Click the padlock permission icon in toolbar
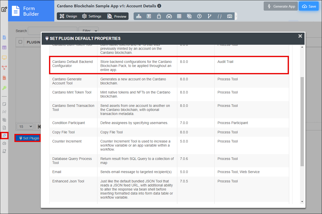Image resolution: width=322 pixels, height=214 pixels. tap(159, 16)
